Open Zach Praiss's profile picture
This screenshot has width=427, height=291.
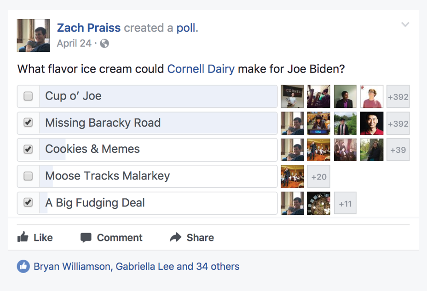click(33, 35)
